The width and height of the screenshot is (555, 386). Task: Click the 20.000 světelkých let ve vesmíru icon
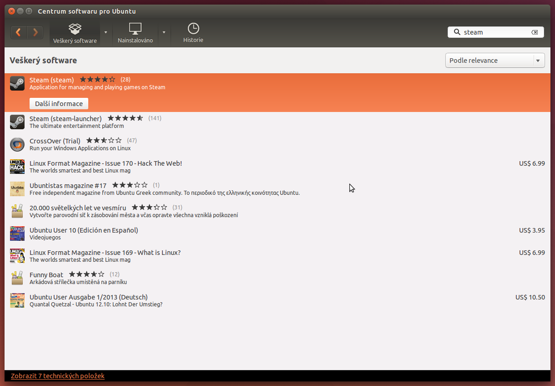(x=17, y=211)
